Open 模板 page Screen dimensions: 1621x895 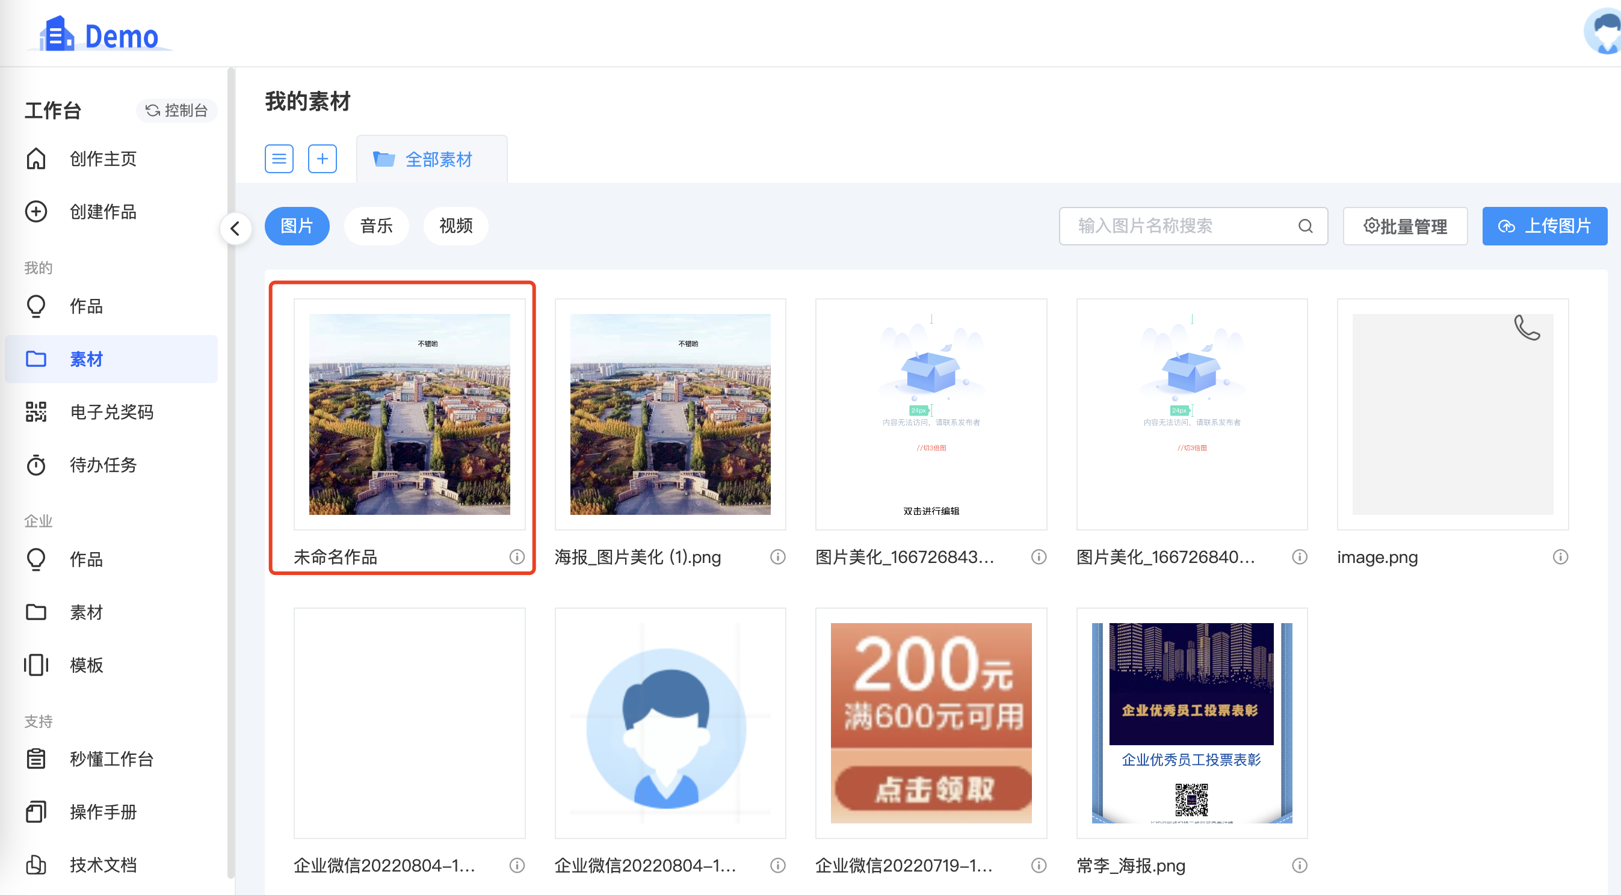[x=86, y=665]
